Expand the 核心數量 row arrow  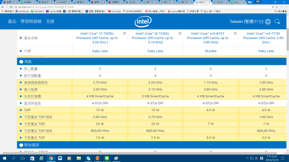(x=21, y=69)
